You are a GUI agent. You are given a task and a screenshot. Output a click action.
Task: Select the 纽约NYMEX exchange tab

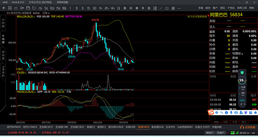coord(14,127)
